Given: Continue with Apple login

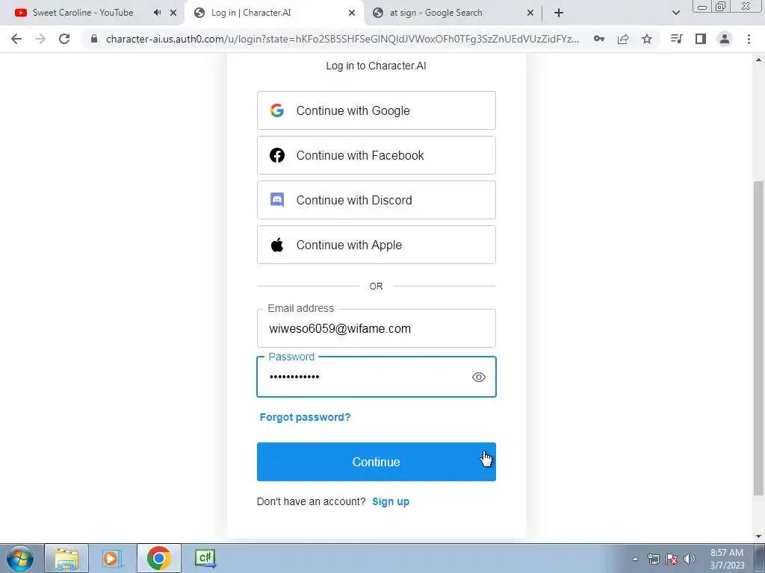Looking at the screenshot, I should (x=377, y=245).
